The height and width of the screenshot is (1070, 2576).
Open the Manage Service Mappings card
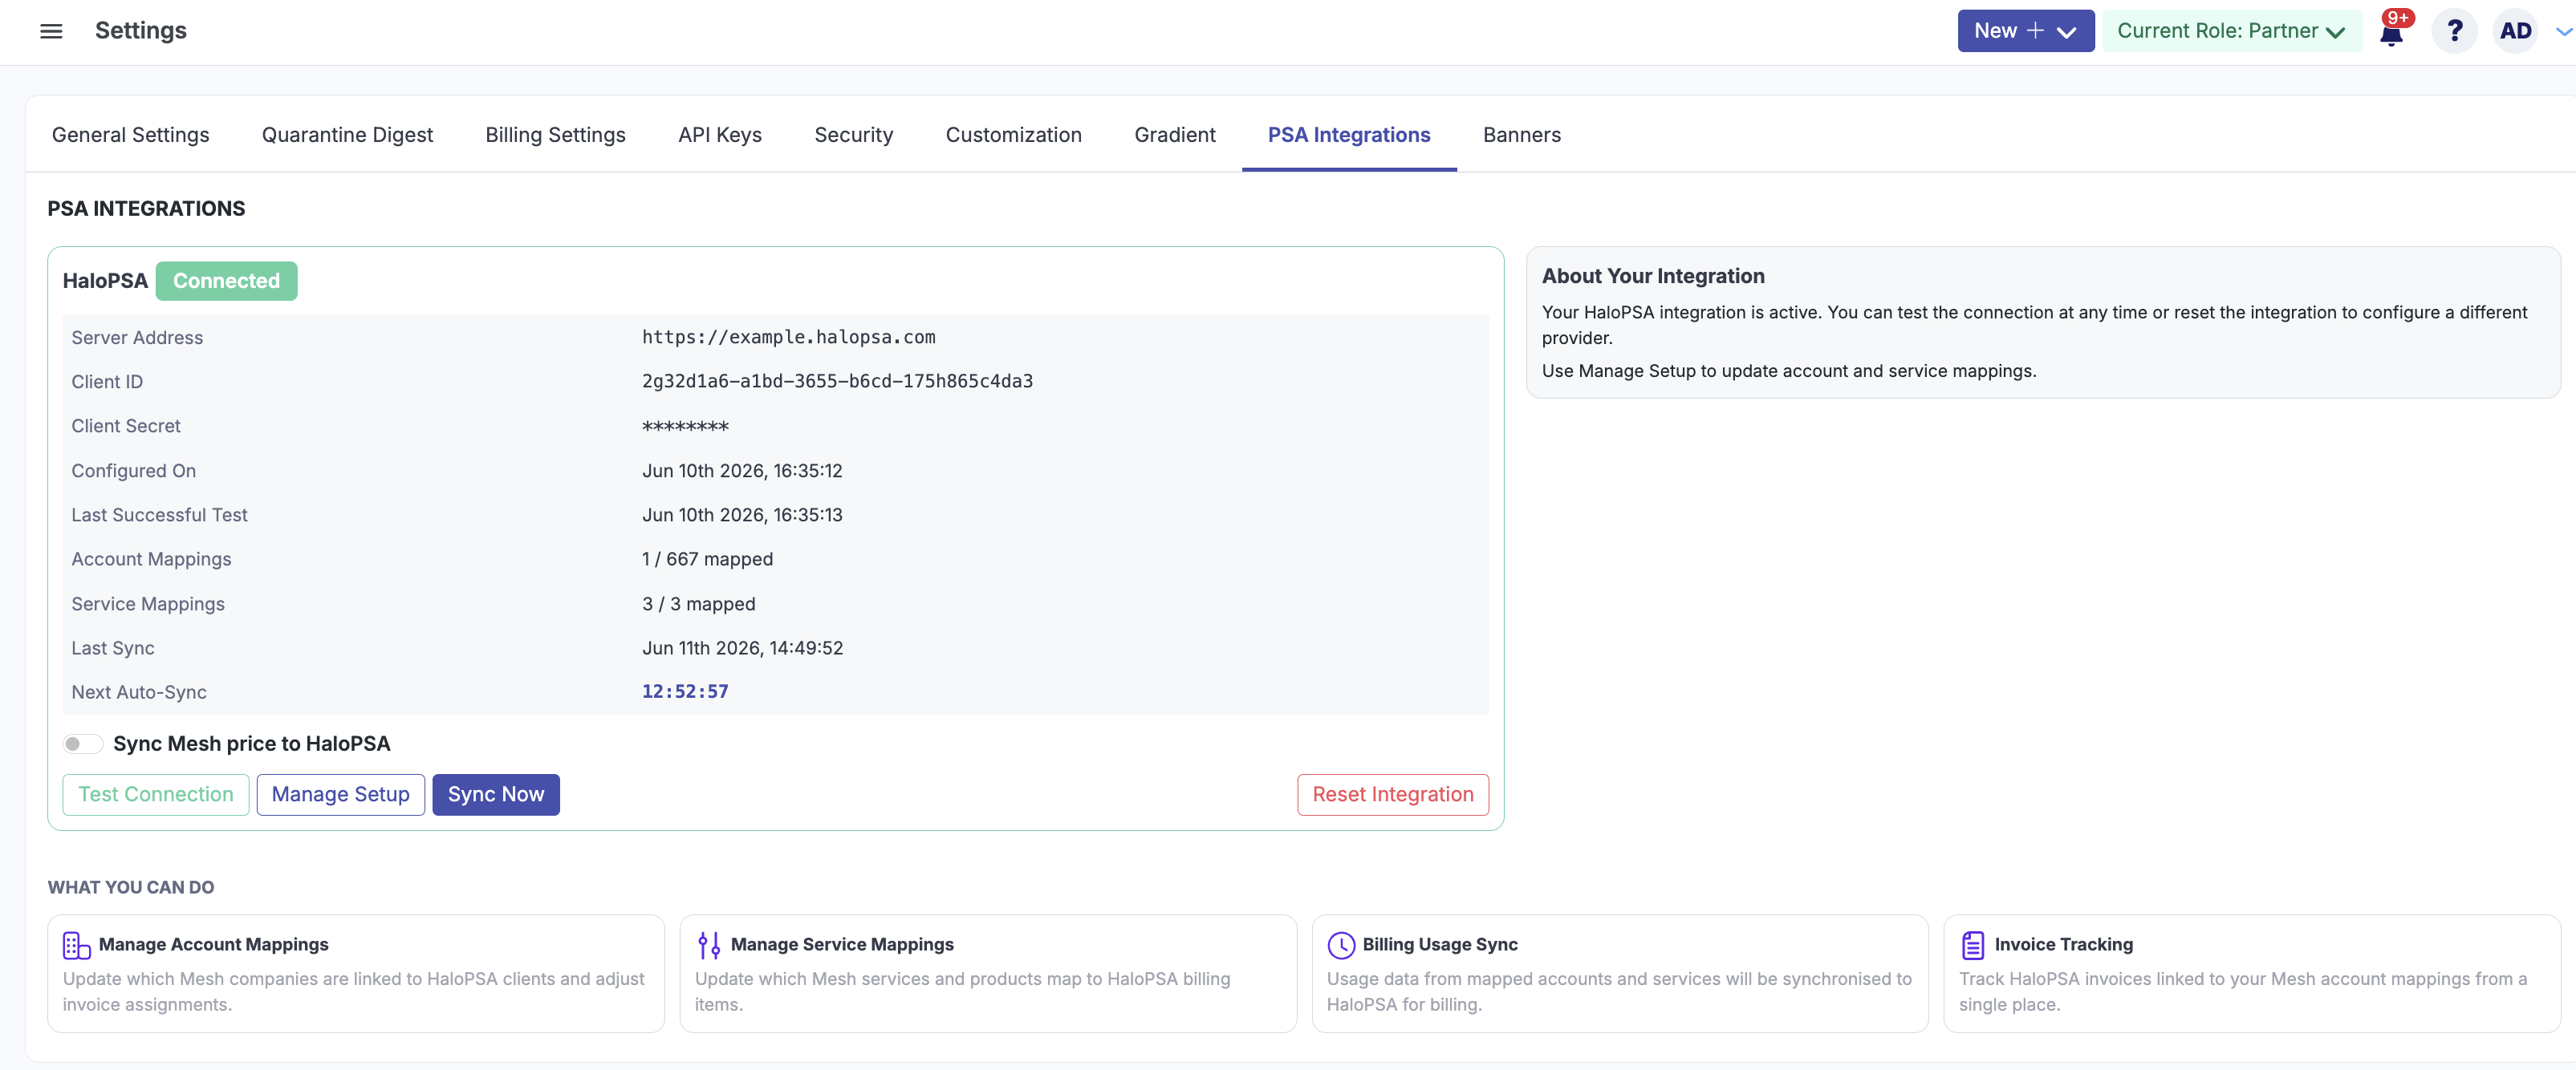(988, 974)
